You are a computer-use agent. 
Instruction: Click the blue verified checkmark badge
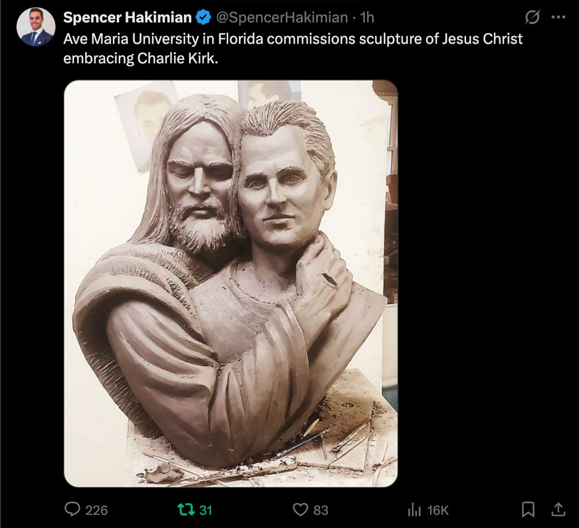[x=203, y=17]
